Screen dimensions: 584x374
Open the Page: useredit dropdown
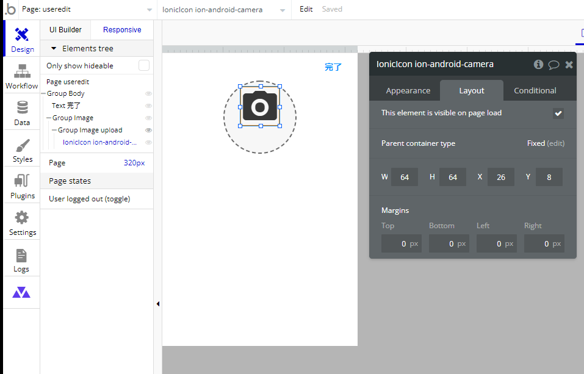87,10
